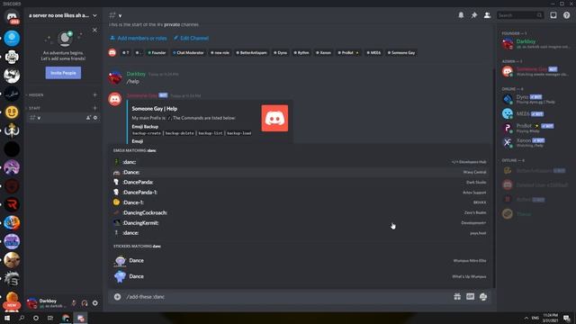The width and height of the screenshot is (576, 324).
Task: Choose :DancePanda: emoji suggestion
Action: [300, 182]
